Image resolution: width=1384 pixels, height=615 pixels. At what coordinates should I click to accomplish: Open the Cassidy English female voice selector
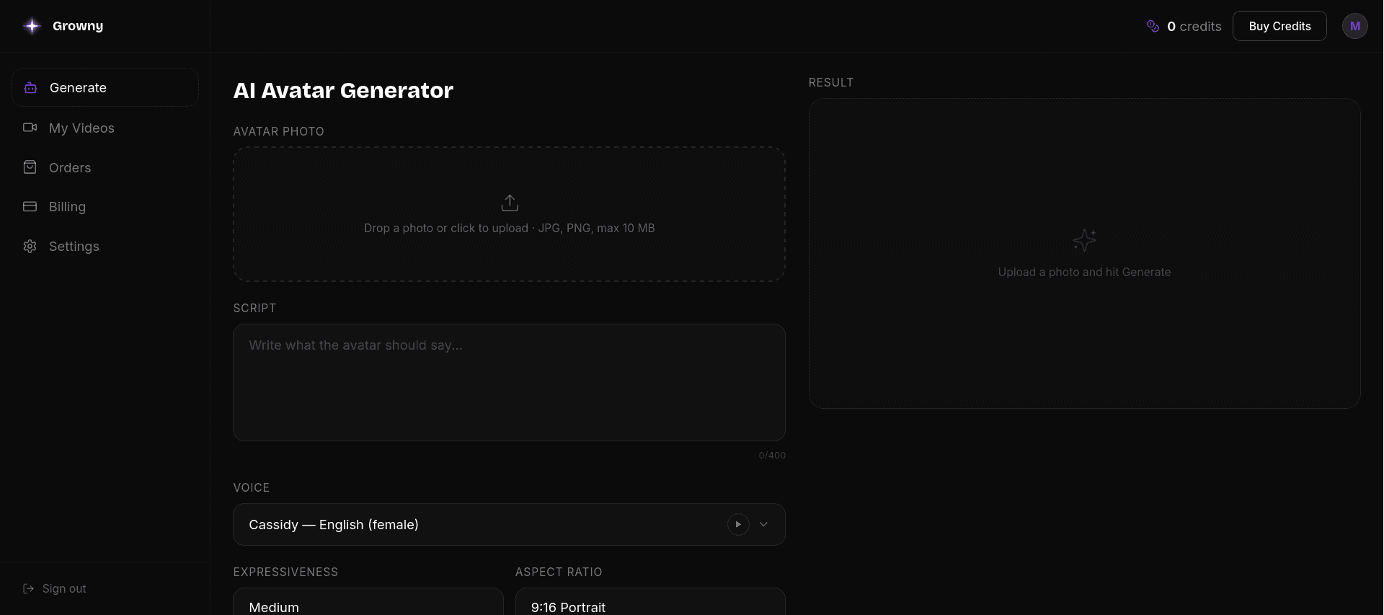point(509,524)
